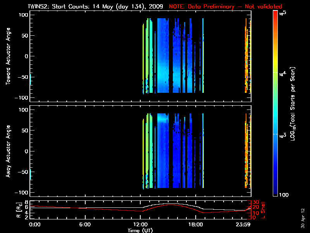Select the 0:00 time tick label
Image resolution: width=310 pixels, height=233 pixels.
coord(35,224)
